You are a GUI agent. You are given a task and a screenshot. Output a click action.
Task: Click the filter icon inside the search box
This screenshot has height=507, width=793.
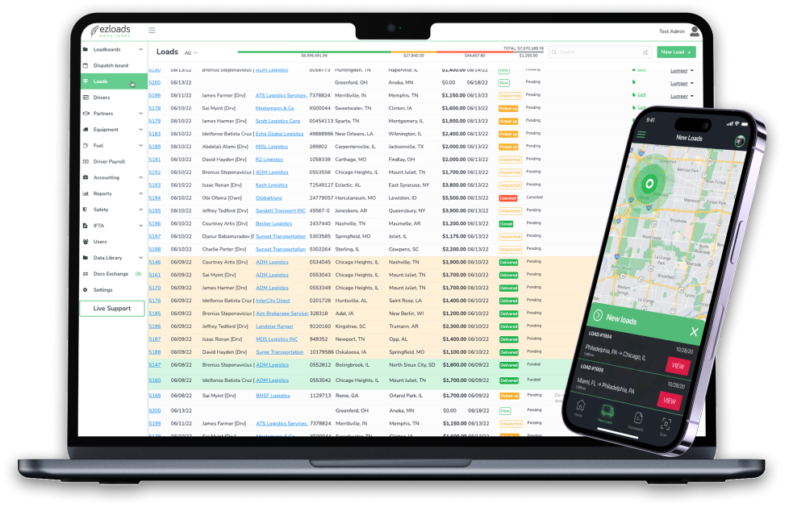click(645, 52)
